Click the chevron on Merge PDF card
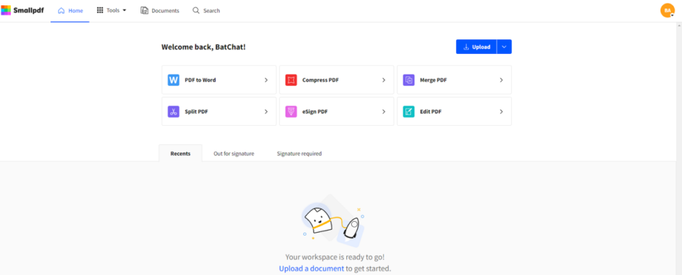 point(501,80)
